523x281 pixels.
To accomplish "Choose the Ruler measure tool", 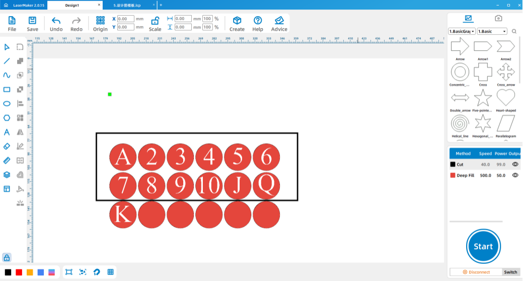I will pyautogui.click(x=7, y=160).
